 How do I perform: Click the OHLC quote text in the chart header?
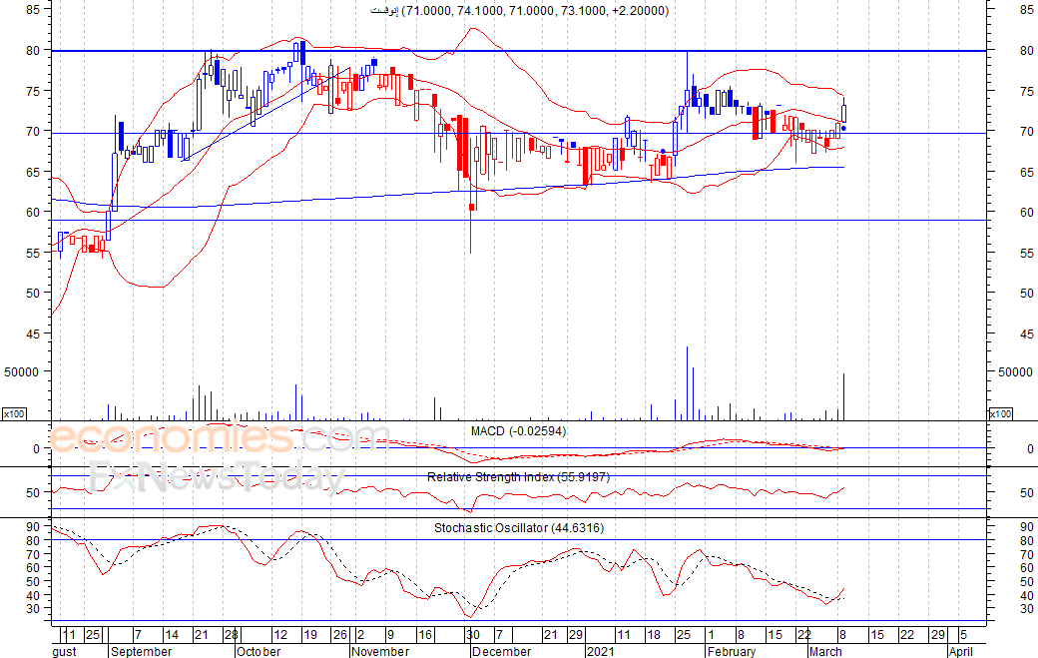point(520,11)
